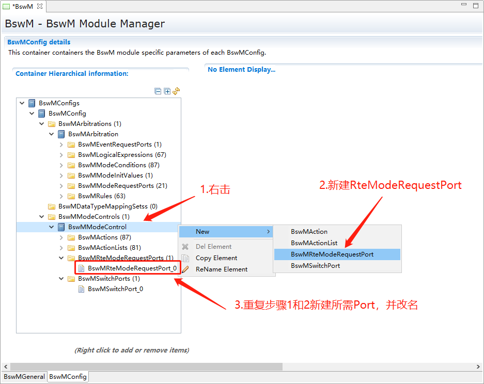484x384 pixels.
Task: Click the Collapse All tree icon
Action: [158, 91]
